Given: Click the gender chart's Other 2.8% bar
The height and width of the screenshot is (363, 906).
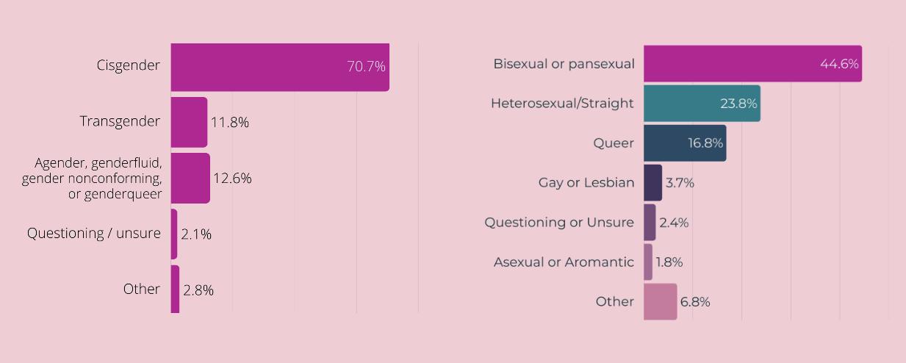Looking at the screenshot, I should coord(175,289).
